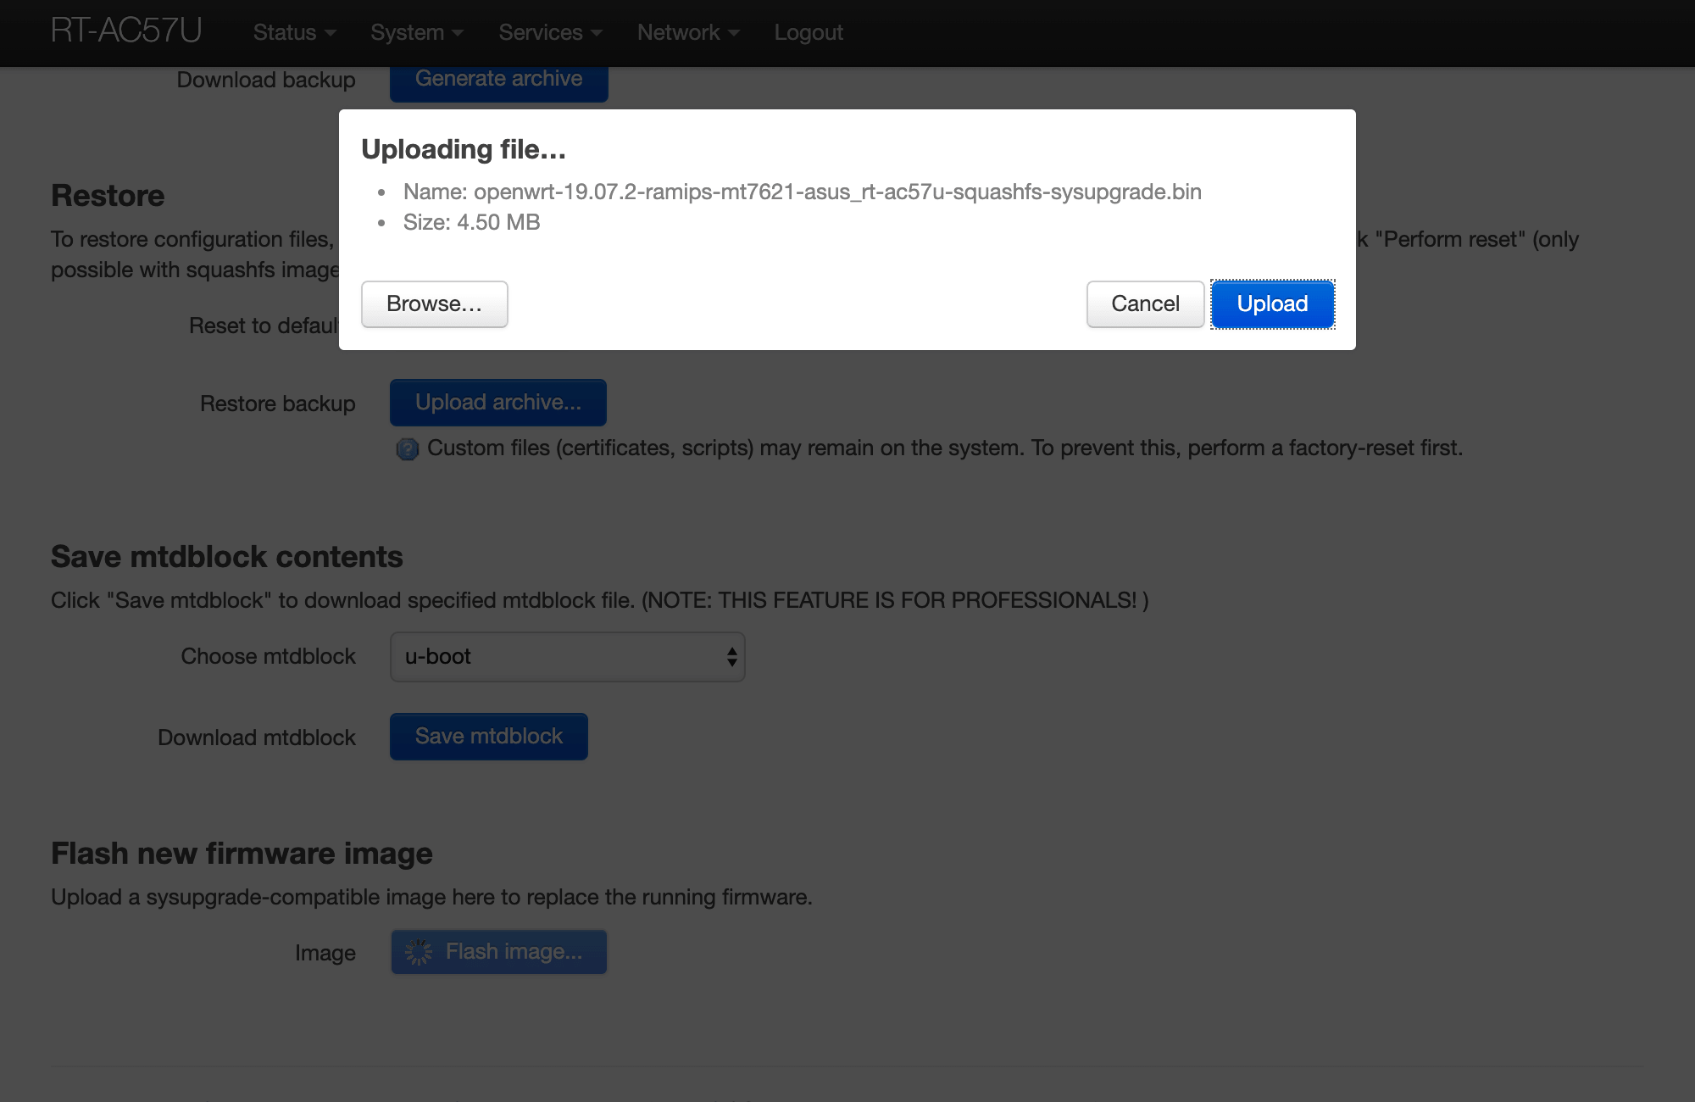Click the caret arrow next to System
Viewport: 1695px width, 1102px height.
458,33
